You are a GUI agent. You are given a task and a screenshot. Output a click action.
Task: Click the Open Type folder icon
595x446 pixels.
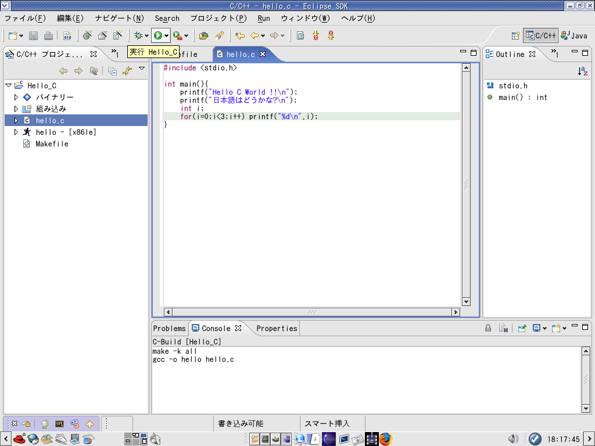(204, 35)
